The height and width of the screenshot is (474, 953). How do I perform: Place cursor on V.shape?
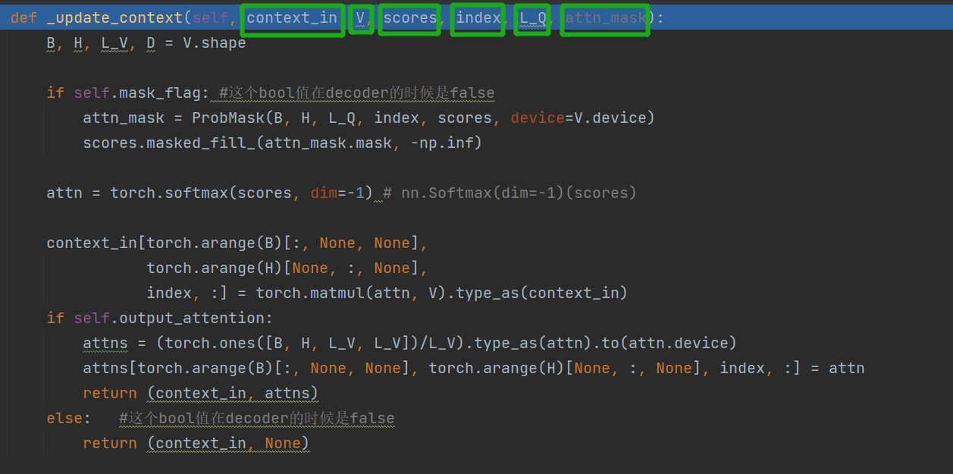[x=215, y=43]
